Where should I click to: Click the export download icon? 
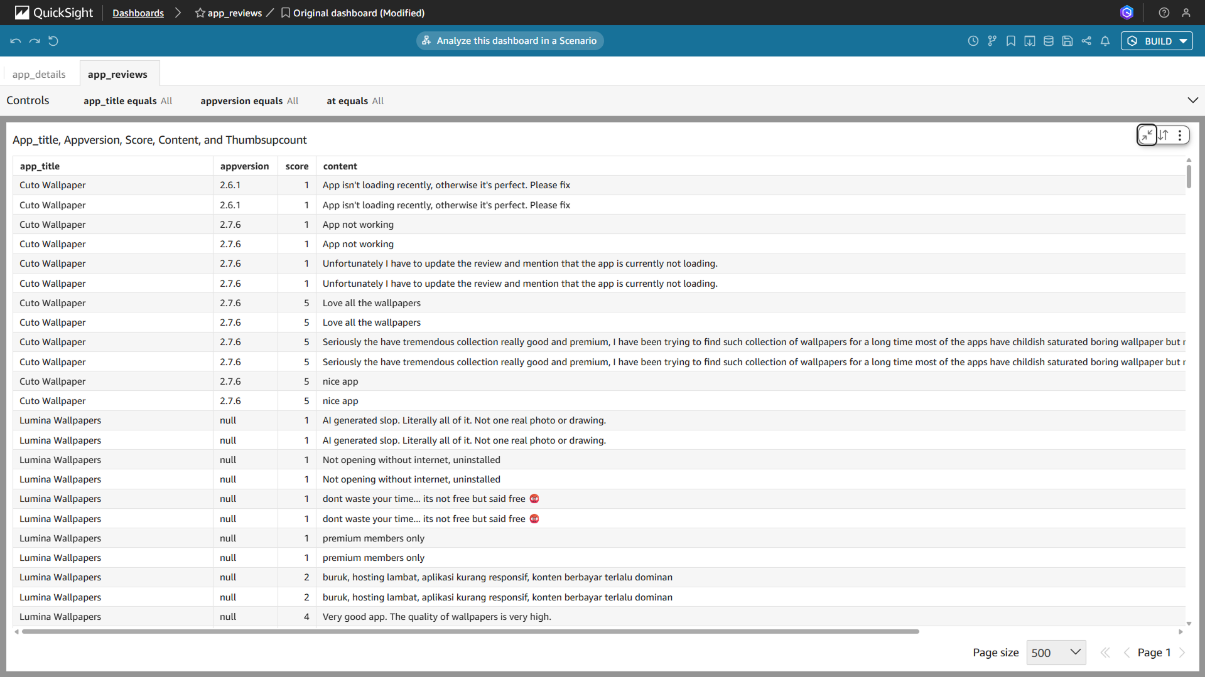pyautogui.click(x=1030, y=41)
